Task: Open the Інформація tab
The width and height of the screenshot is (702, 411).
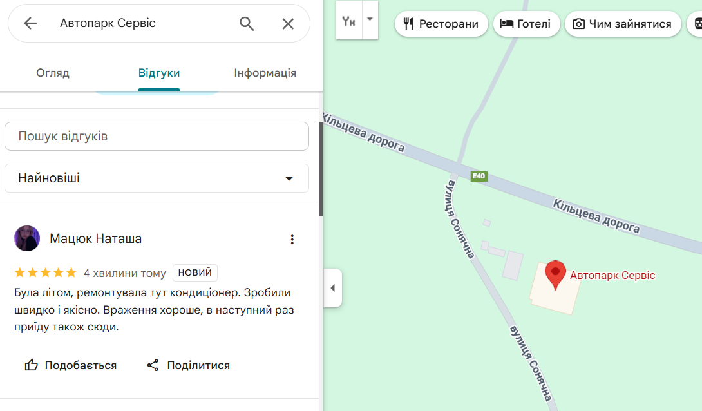Action: [265, 73]
